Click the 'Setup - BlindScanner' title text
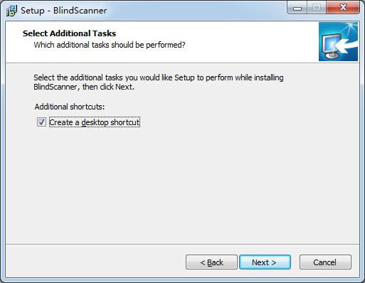Viewport: 365px width, 283px height. (64, 11)
